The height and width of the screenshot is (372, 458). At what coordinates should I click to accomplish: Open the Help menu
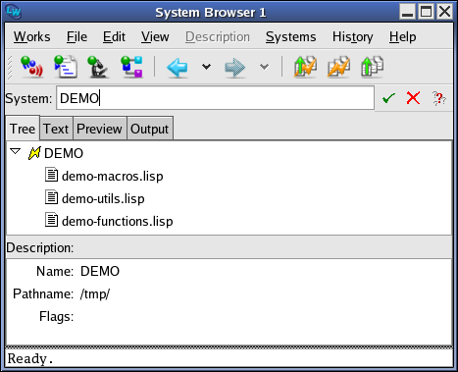(x=403, y=36)
